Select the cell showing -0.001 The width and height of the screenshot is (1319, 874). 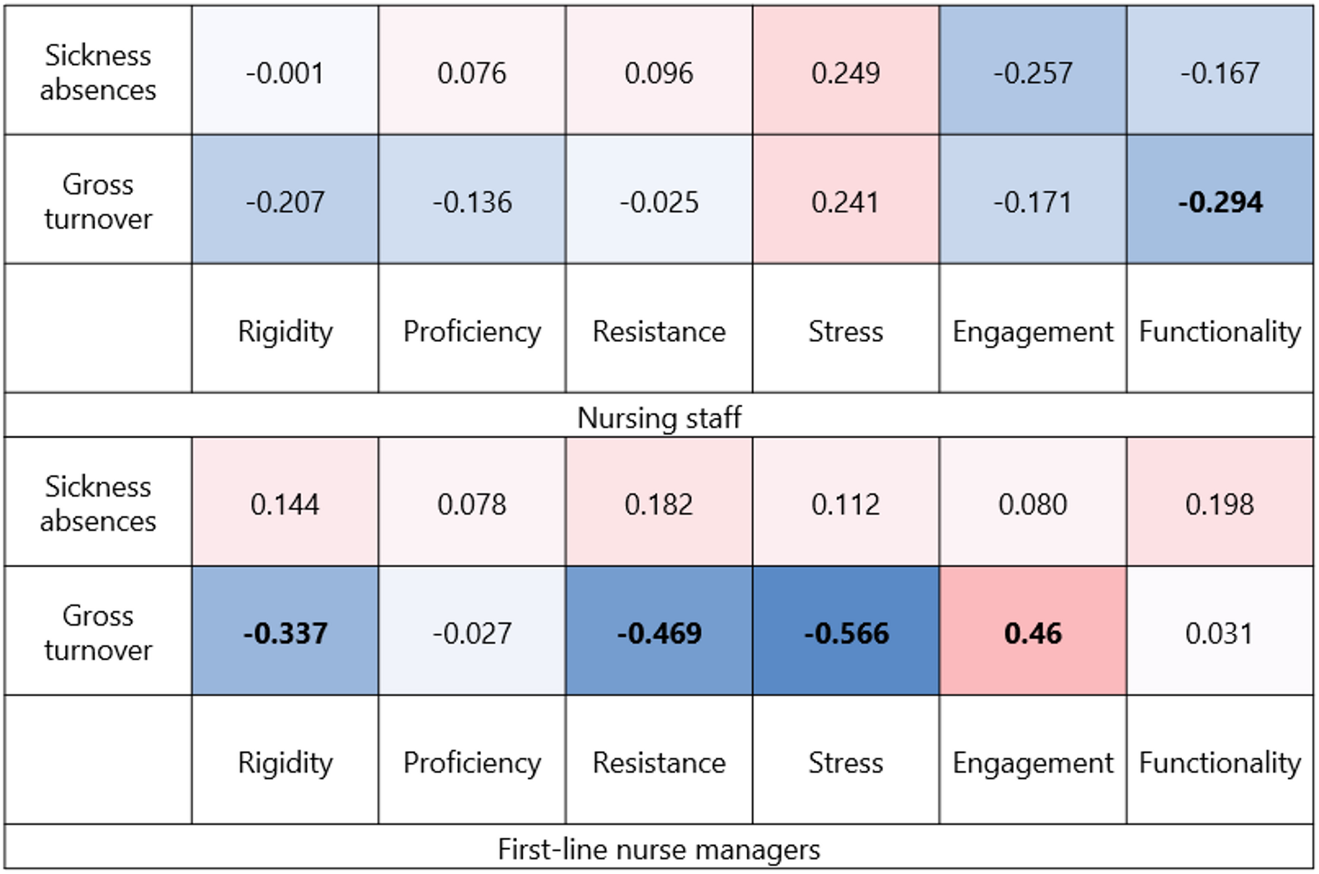point(285,72)
